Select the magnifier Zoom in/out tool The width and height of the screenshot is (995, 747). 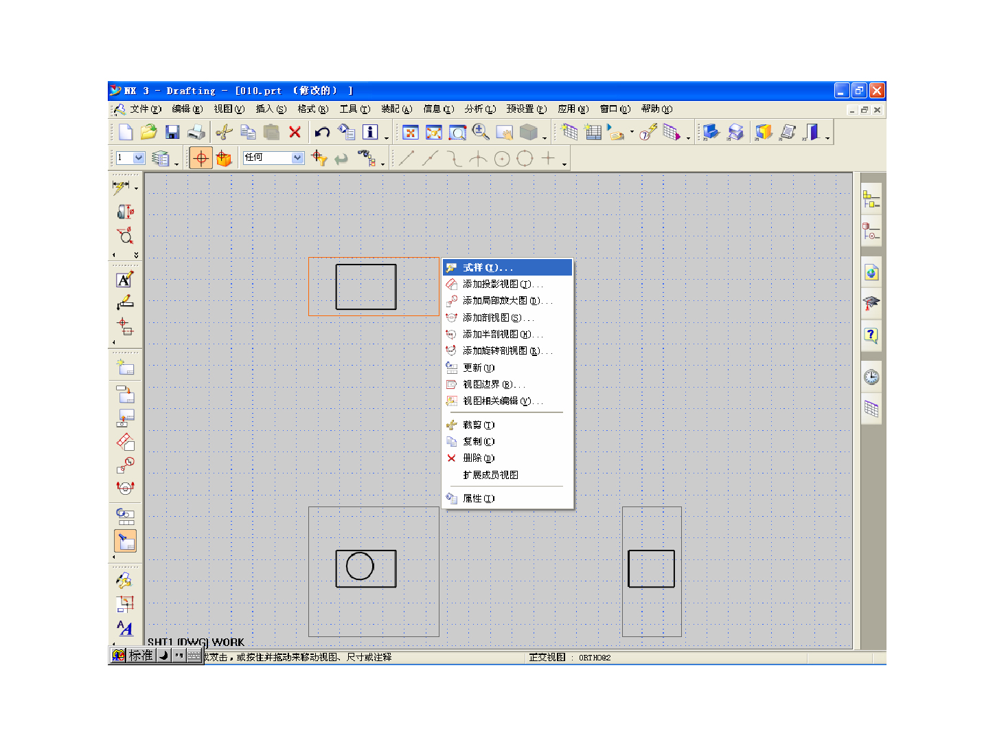(x=481, y=132)
